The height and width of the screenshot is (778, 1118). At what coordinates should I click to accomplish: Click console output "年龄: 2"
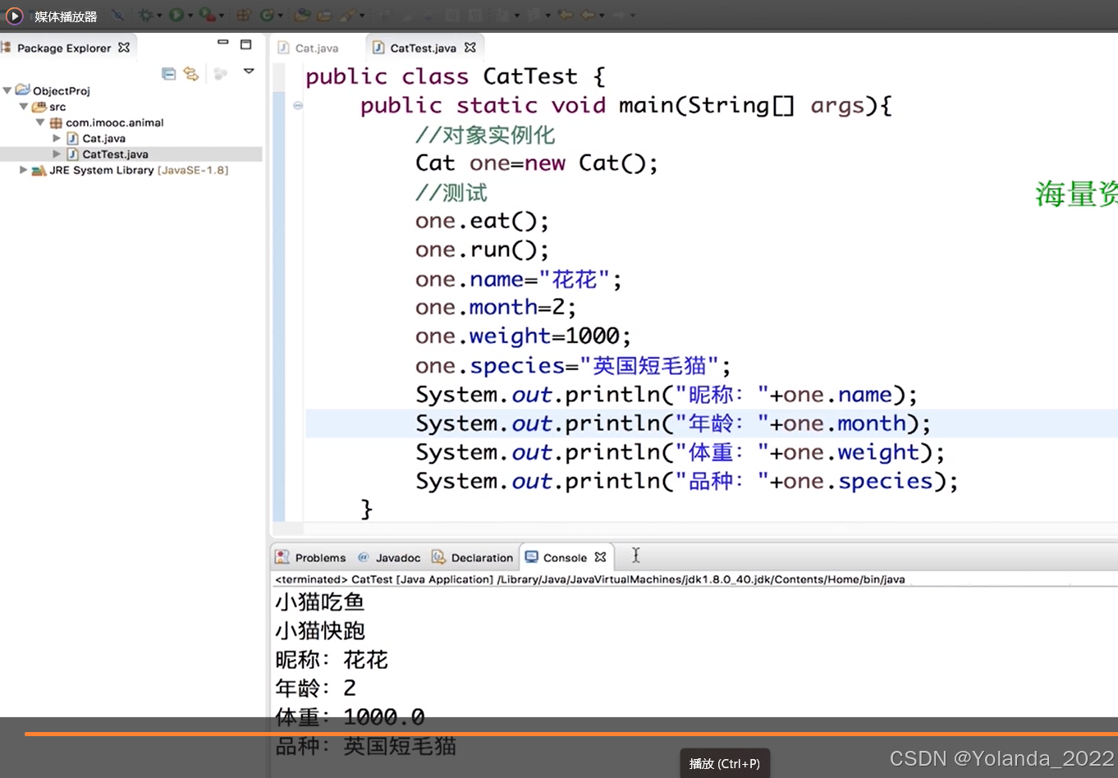pyautogui.click(x=316, y=688)
